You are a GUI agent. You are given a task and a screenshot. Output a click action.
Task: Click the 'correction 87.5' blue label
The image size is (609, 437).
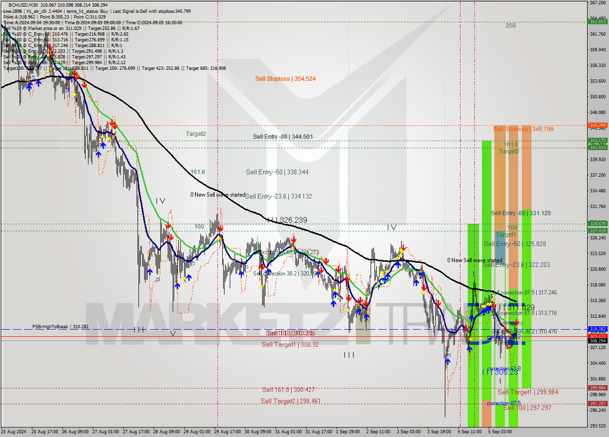(x=503, y=403)
